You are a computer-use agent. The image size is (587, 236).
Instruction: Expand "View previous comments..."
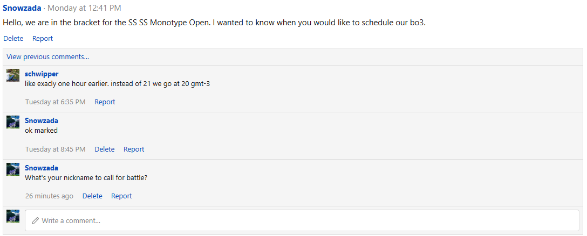[x=48, y=57]
